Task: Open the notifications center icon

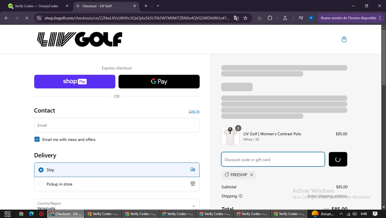Action: click(x=375, y=214)
